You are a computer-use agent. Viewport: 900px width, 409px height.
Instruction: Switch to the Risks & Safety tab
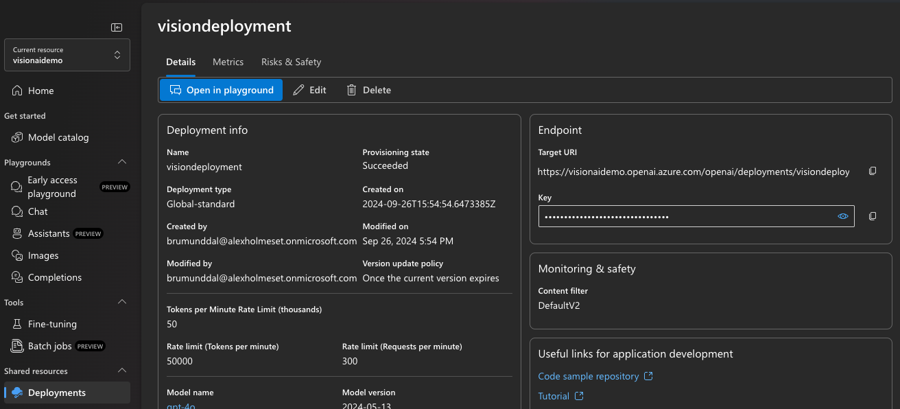click(x=291, y=62)
